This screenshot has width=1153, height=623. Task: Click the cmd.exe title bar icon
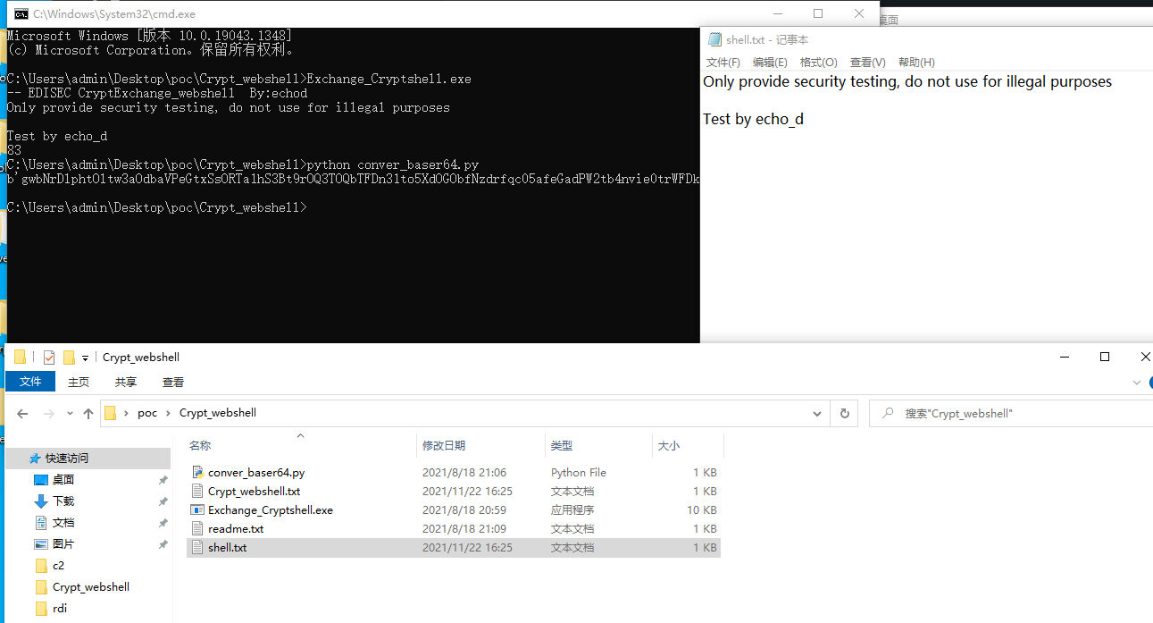click(x=21, y=13)
